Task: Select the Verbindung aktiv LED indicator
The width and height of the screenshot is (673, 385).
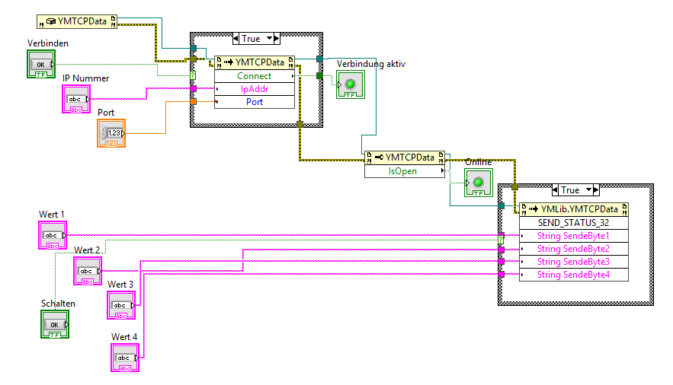Action: [x=351, y=84]
